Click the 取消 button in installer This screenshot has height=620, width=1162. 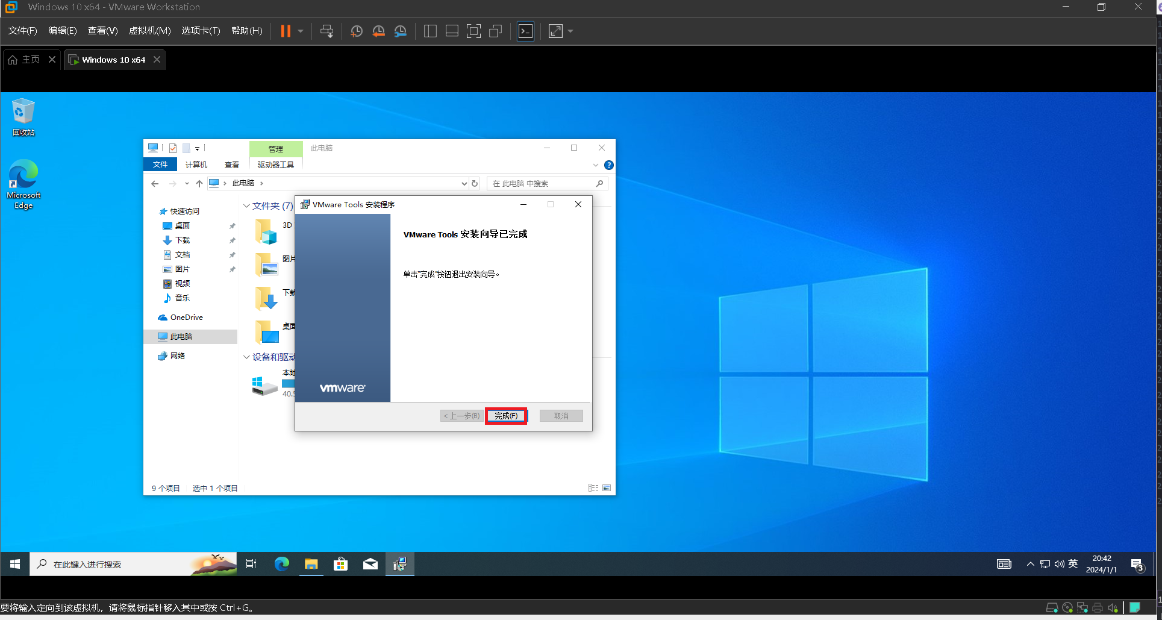pos(561,416)
